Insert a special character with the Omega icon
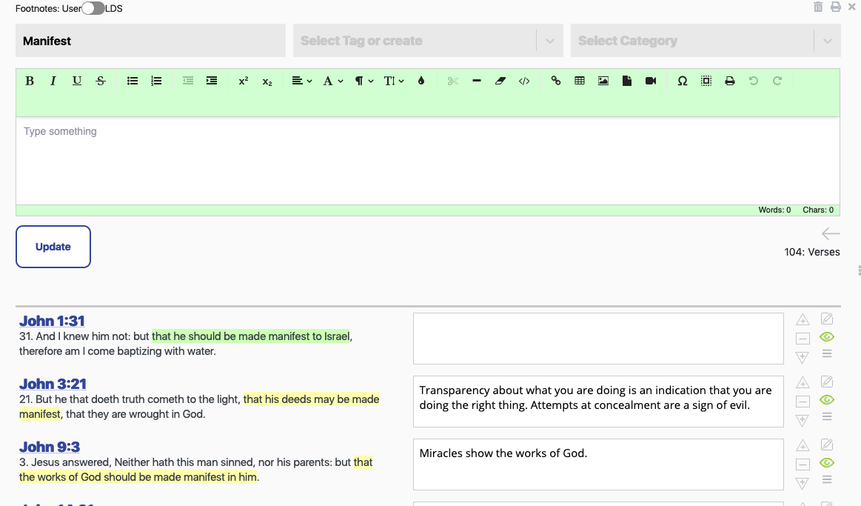Screen dimensions: 861x506 click(683, 81)
